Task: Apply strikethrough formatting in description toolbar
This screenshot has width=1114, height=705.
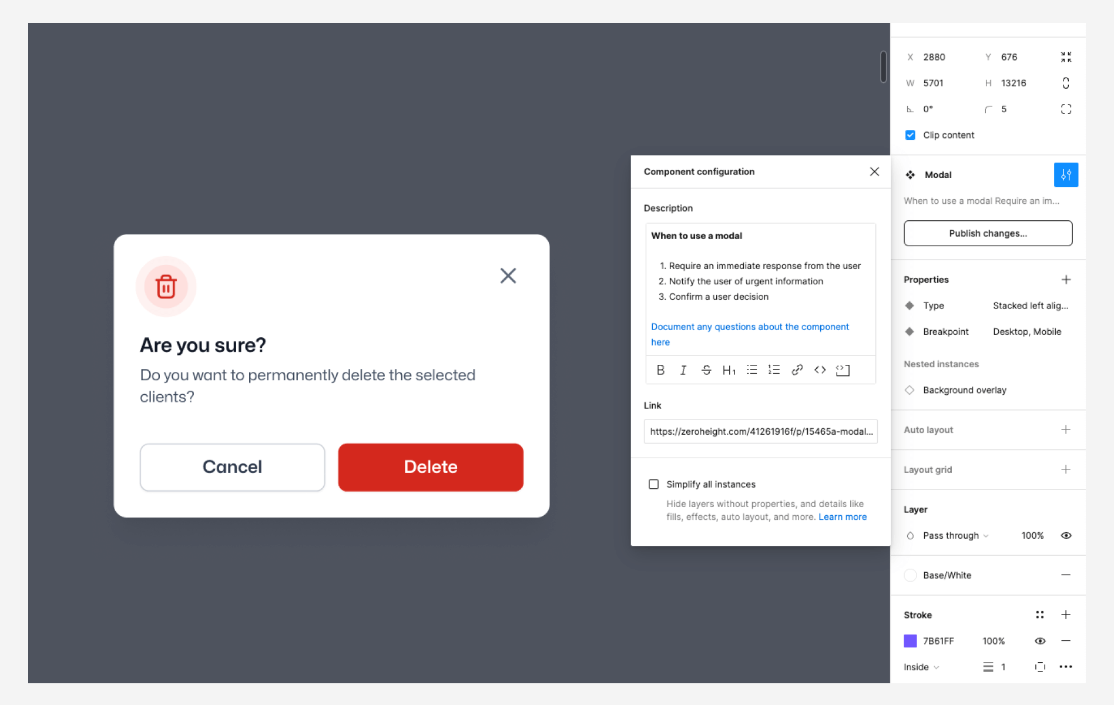Action: pos(706,370)
